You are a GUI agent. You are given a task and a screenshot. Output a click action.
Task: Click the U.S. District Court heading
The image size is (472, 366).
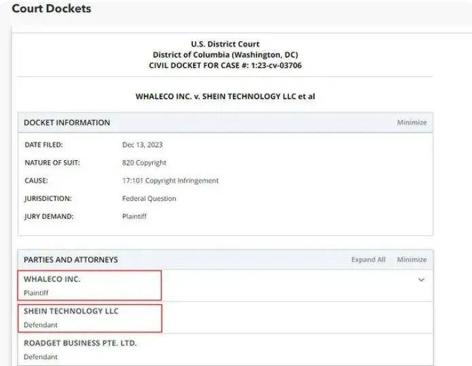[225, 44]
